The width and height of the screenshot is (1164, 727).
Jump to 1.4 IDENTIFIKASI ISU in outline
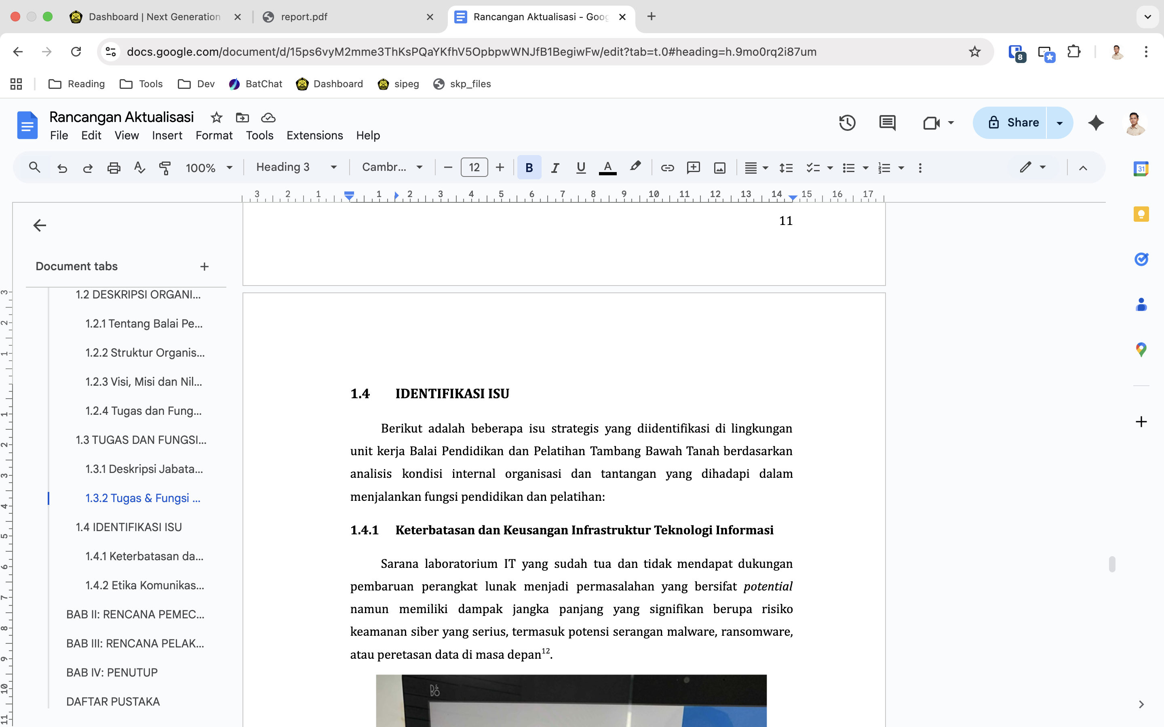pos(129,527)
